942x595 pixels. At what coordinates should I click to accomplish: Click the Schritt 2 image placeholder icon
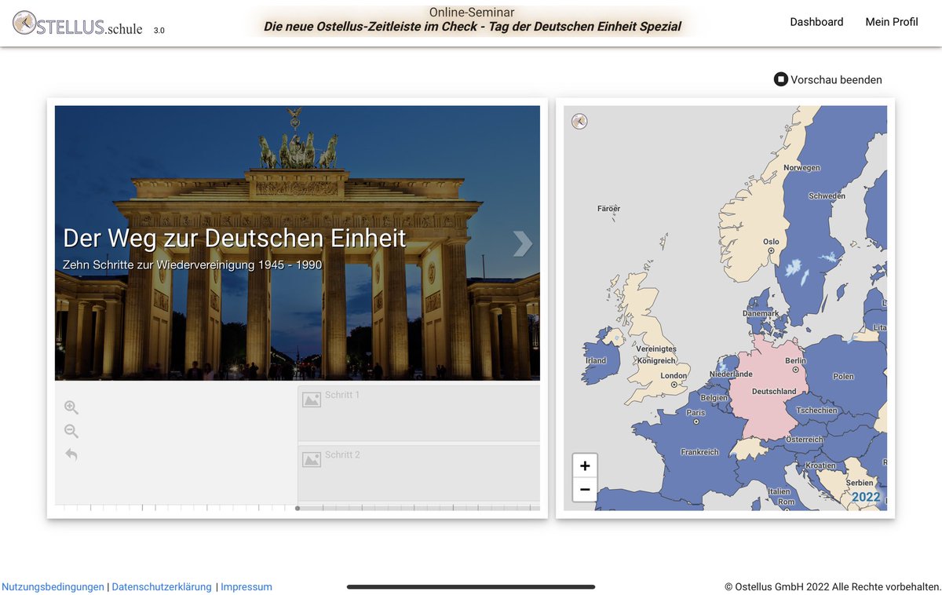(x=313, y=458)
